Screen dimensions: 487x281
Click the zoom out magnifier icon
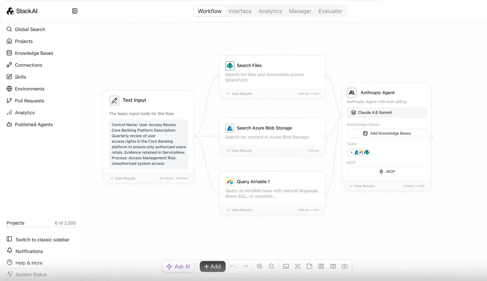click(x=271, y=266)
